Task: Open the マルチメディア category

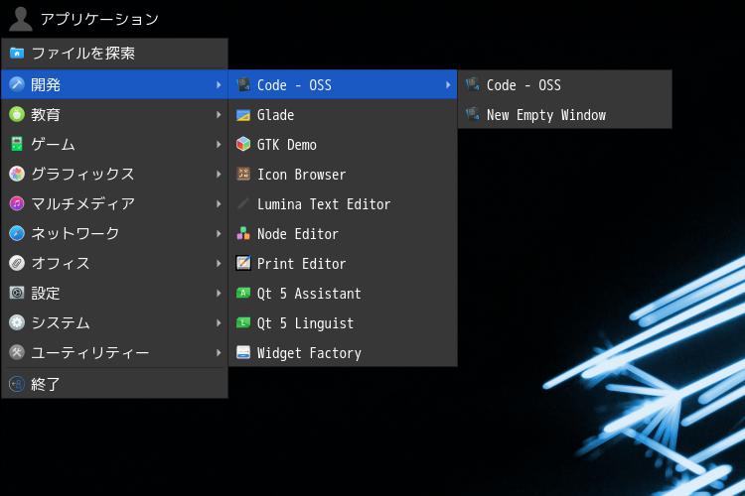Action: click(114, 203)
